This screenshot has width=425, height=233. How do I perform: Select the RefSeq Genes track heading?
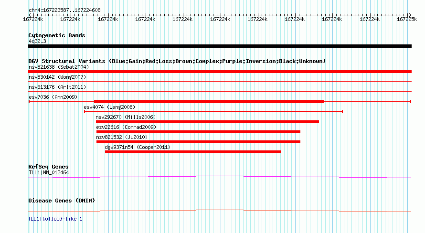[48, 167]
